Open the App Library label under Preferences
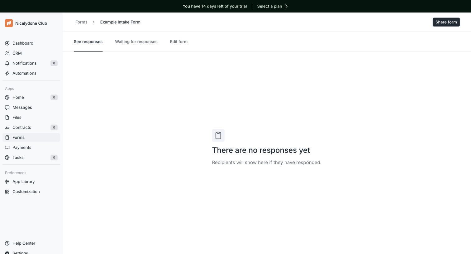This screenshot has height=254, width=471. 23,182
